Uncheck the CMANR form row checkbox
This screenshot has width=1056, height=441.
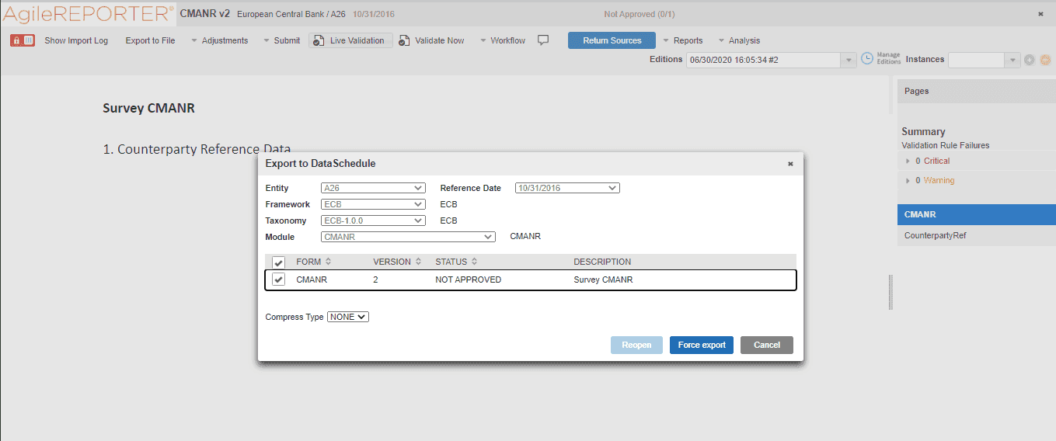pos(278,280)
